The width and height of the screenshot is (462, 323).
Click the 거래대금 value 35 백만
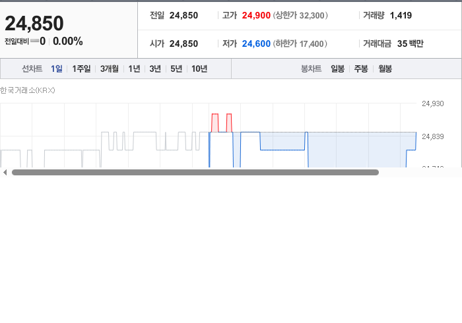coord(410,44)
